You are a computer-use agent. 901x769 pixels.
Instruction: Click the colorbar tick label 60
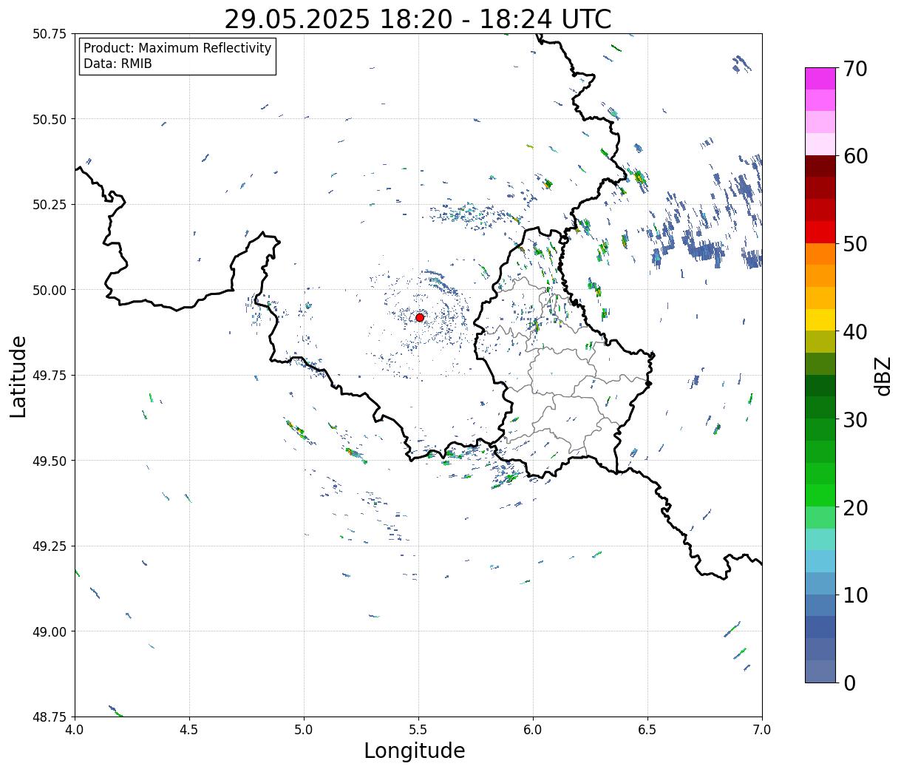[855, 156]
